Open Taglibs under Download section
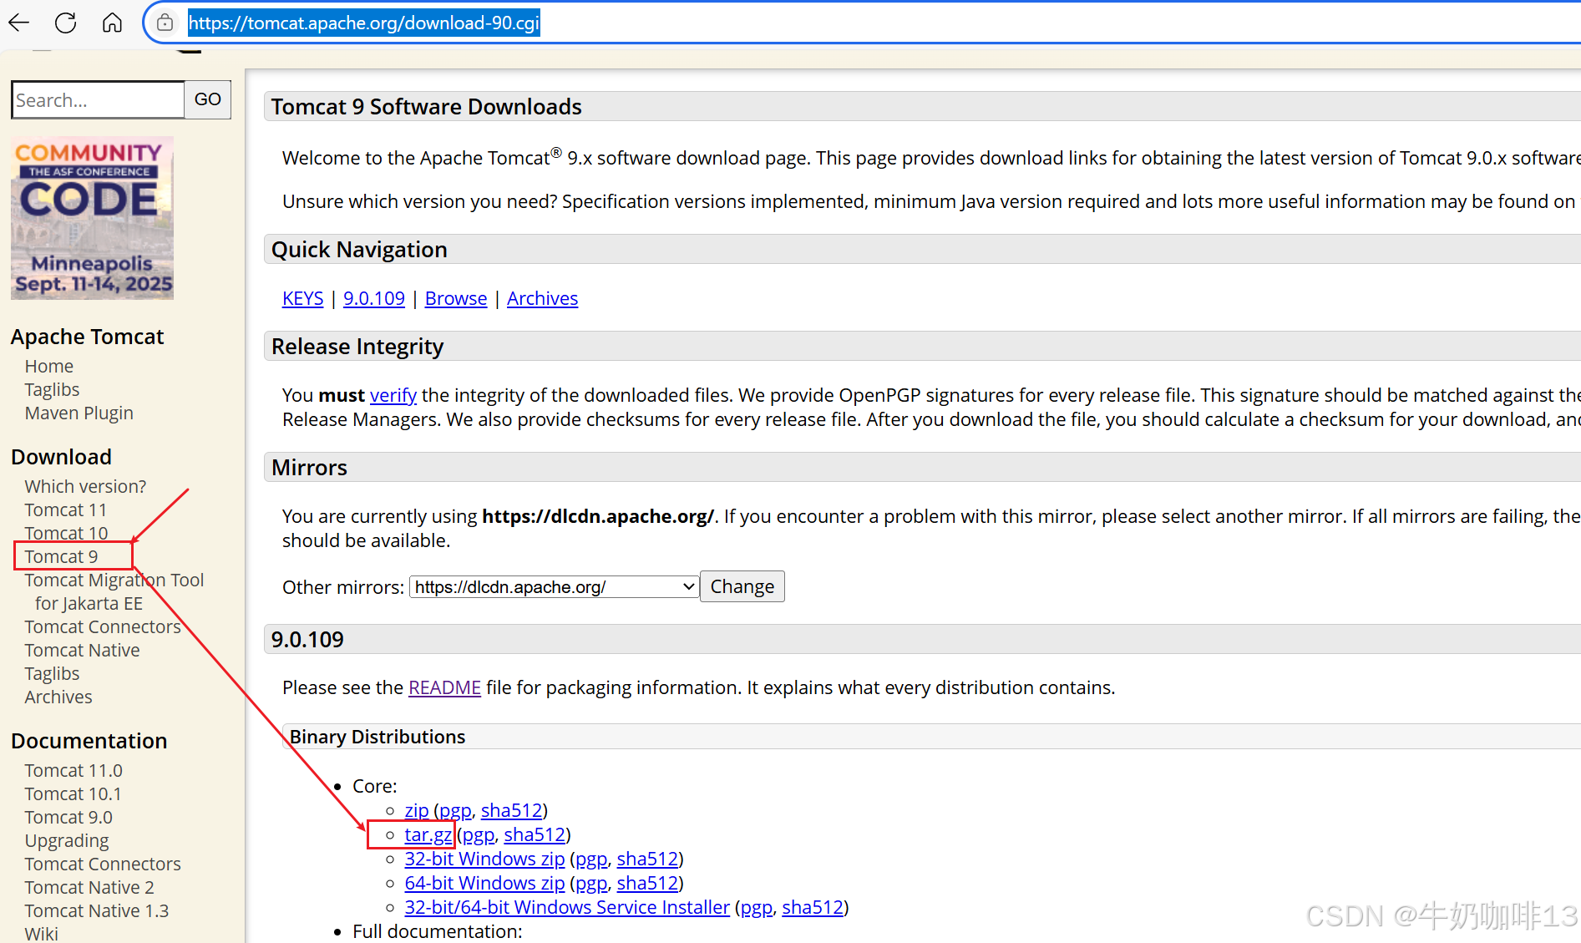1581x943 pixels. tap(52, 673)
